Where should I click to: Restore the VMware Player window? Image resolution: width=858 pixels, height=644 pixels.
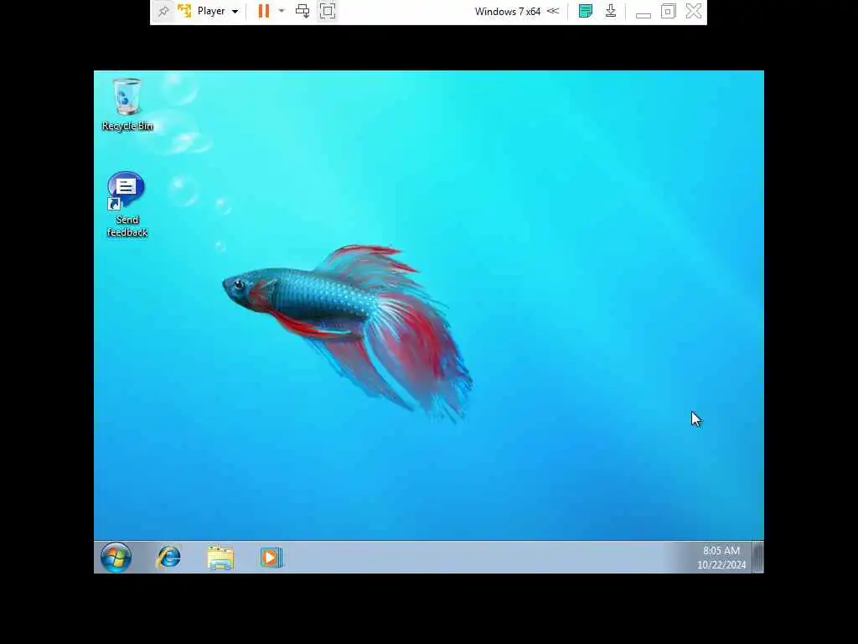[668, 11]
